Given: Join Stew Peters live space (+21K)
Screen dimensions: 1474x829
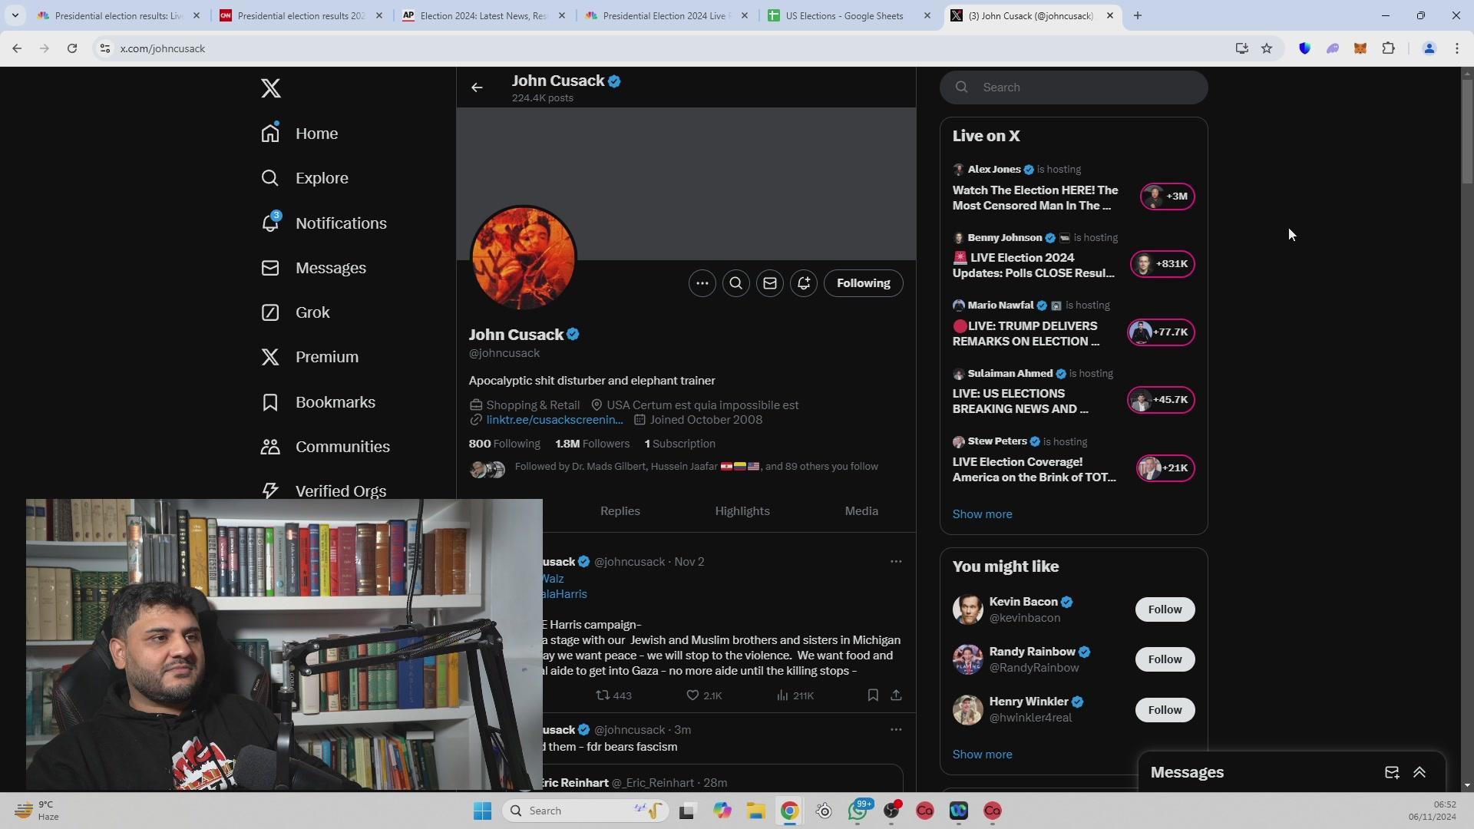Looking at the screenshot, I should (x=1165, y=468).
